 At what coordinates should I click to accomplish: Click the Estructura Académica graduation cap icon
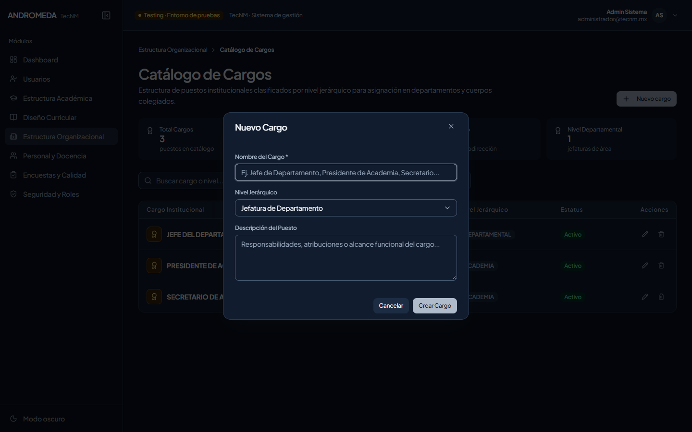click(x=13, y=98)
